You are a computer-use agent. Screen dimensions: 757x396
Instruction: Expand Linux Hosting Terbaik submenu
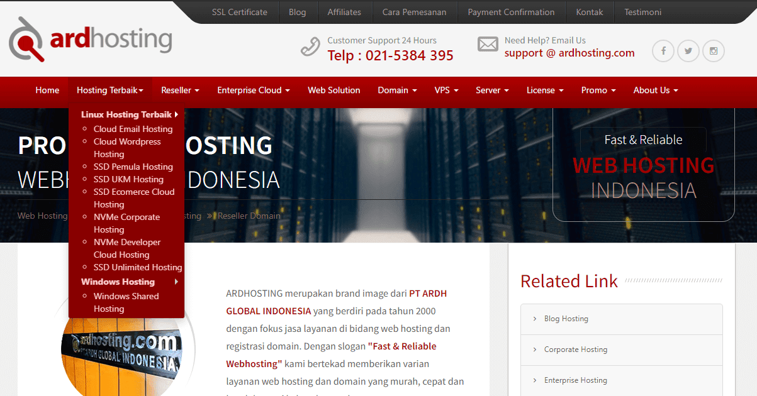pos(130,114)
